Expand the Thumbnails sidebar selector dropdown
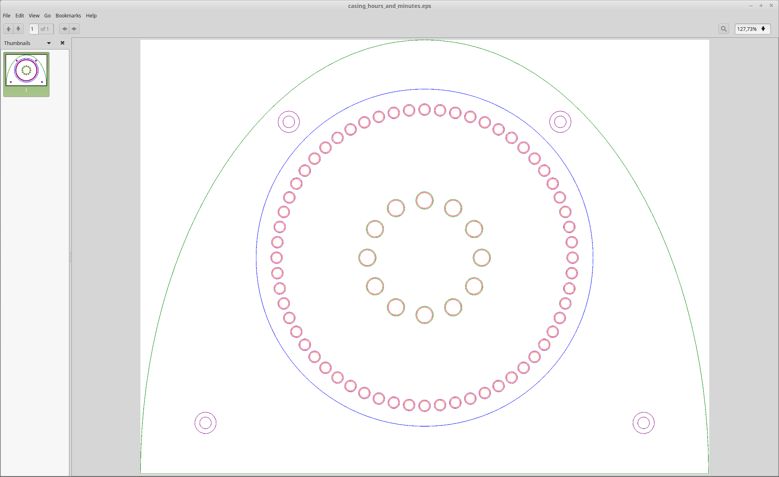Screen dimensions: 779x477 [49, 43]
